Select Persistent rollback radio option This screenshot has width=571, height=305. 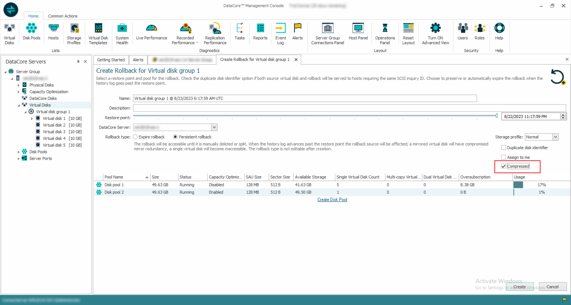click(175, 137)
